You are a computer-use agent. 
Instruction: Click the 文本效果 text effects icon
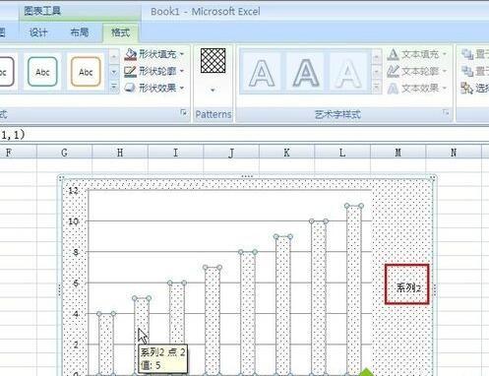click(393, 89)
